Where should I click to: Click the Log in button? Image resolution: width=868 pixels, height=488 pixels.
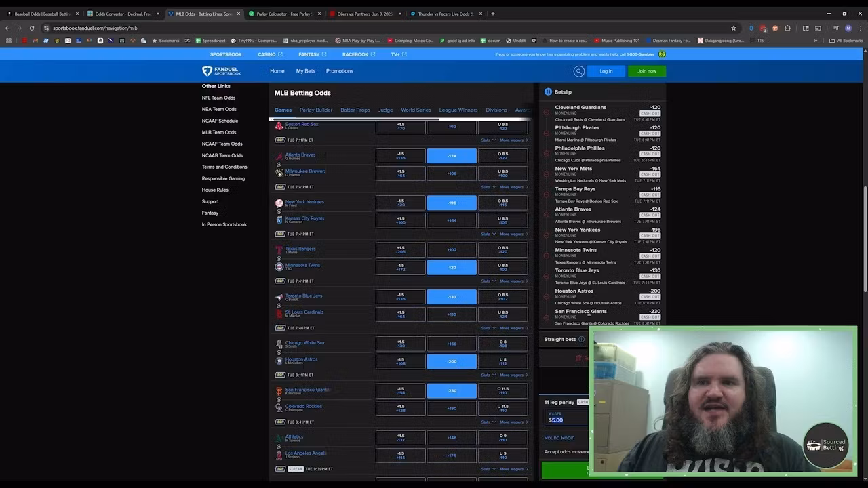click(x=606, y=71)
